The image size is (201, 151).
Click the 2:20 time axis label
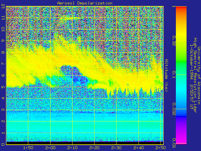click(x=94, y=148)
